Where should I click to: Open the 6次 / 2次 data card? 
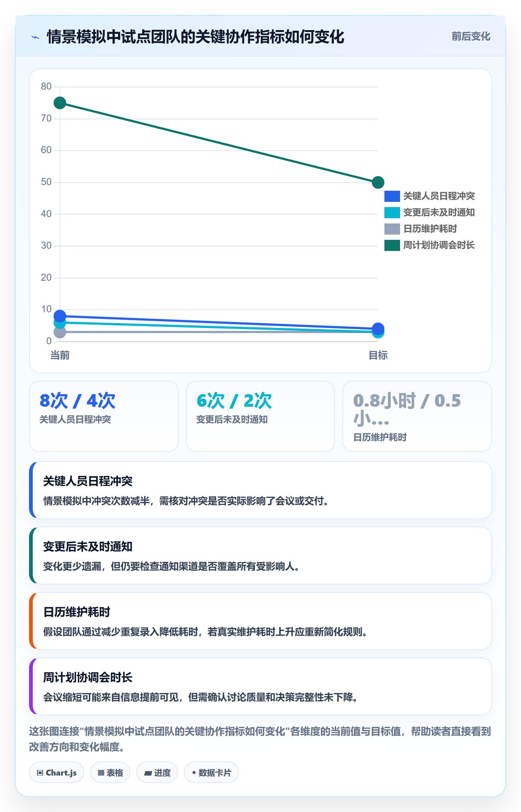click(x=260, y=416)
